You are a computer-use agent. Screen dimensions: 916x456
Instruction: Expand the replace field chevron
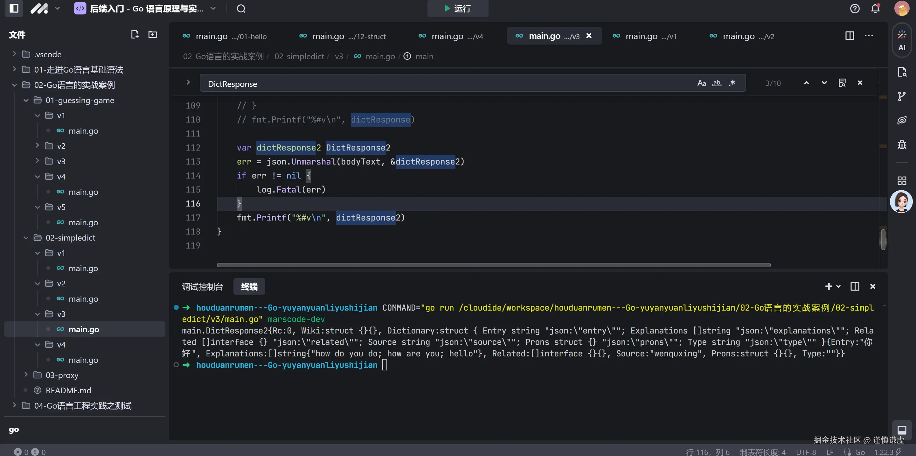pyautogui.click(x=188, y=82)
